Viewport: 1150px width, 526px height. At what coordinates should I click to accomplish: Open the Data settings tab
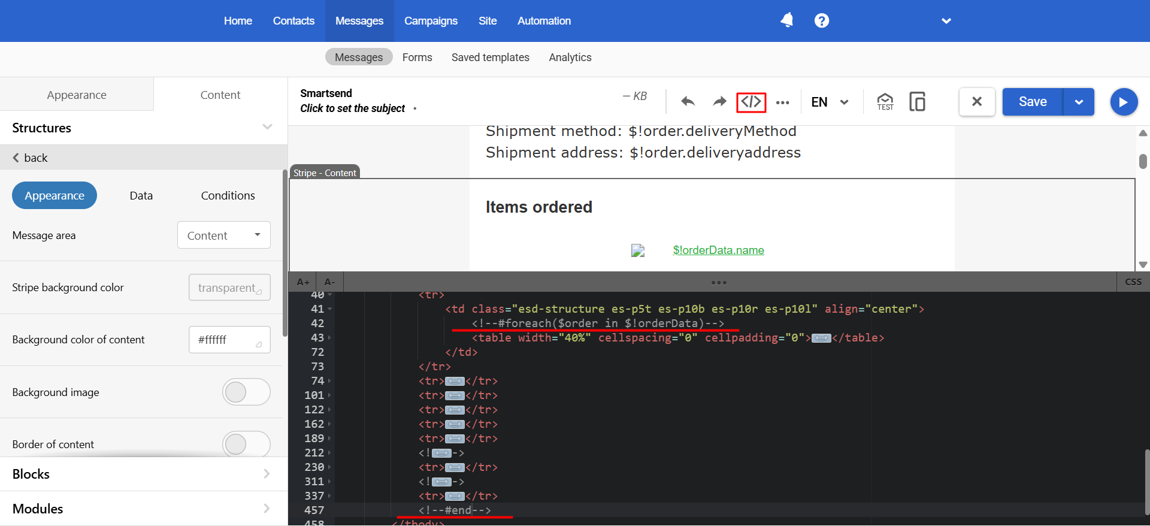coord(141,195)
